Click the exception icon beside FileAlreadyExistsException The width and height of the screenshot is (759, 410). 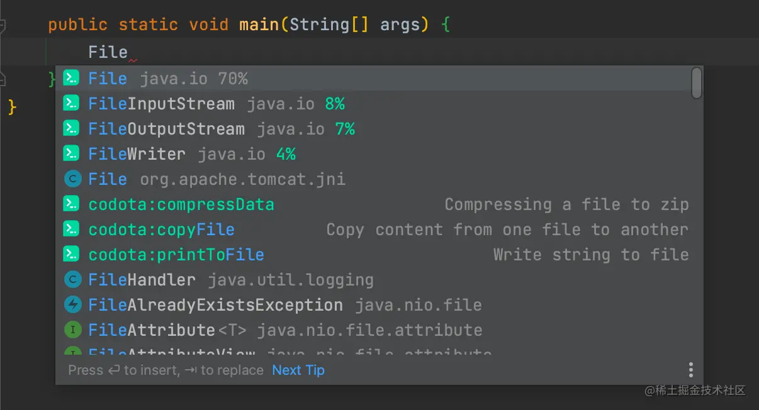point(73,305)
